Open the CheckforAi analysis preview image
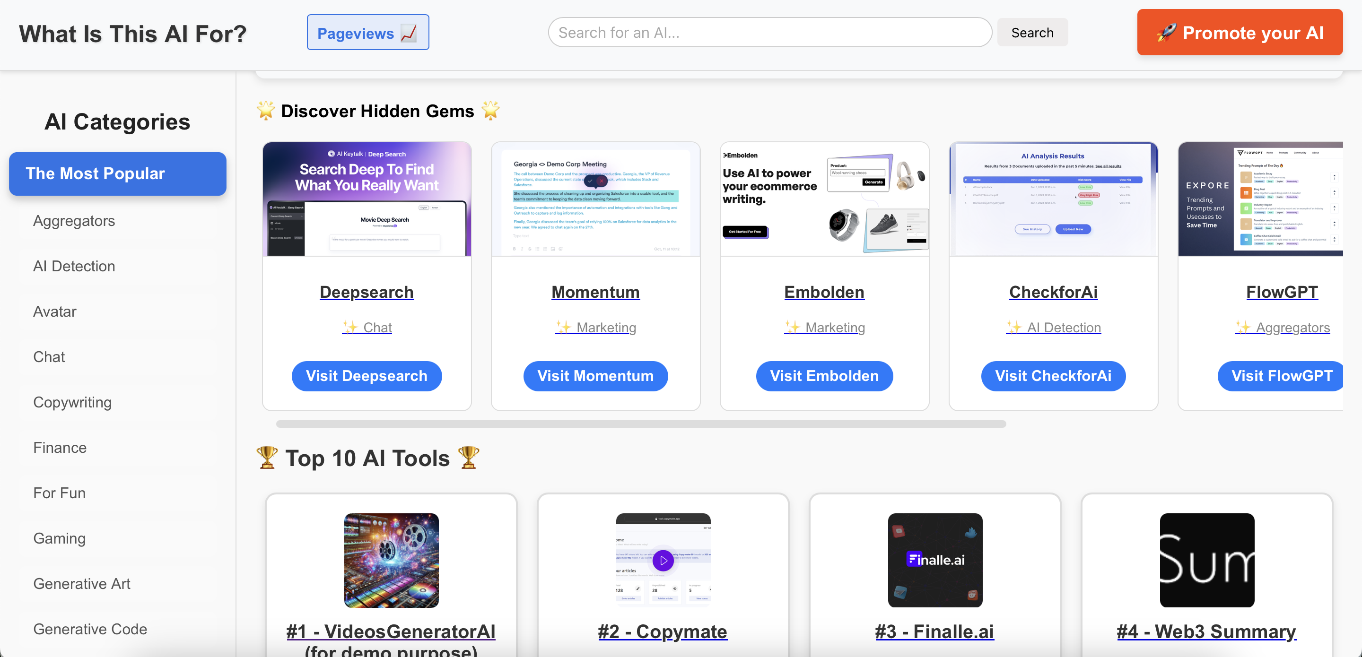The height and width of the screenshot is (657, 1362). pyautogui.click(x=1053, y=199)
